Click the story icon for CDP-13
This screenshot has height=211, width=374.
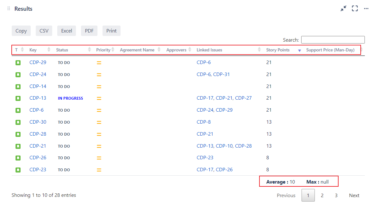point(18,98)
